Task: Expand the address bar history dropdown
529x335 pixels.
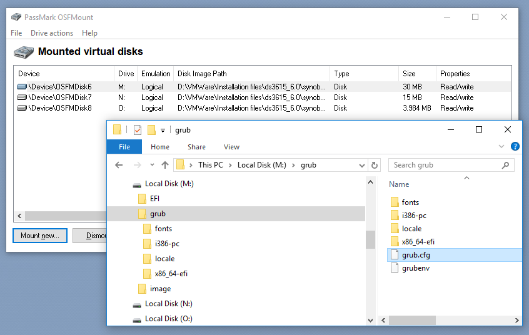Action: [361, 166]
